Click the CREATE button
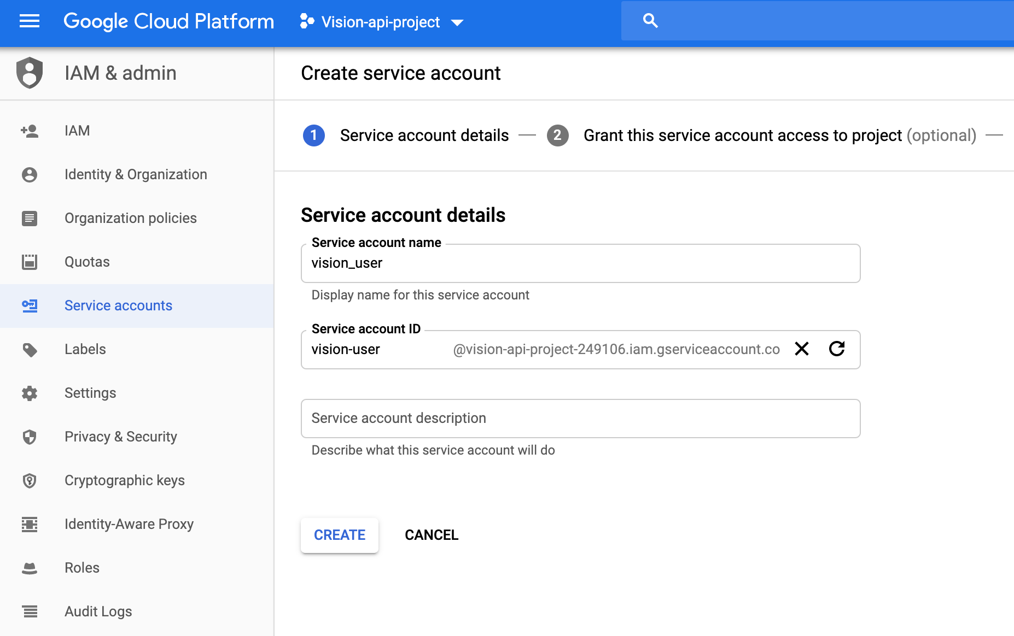The height and width of the screenshot is (636, 1014). [x=340, y=535]
